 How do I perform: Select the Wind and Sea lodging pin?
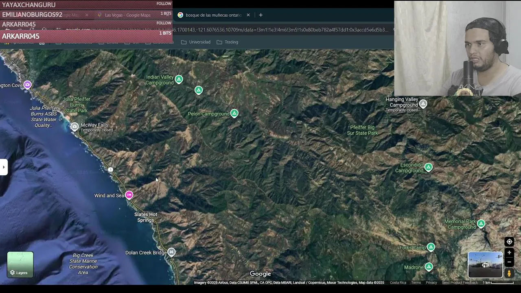(x=129, y=195)
